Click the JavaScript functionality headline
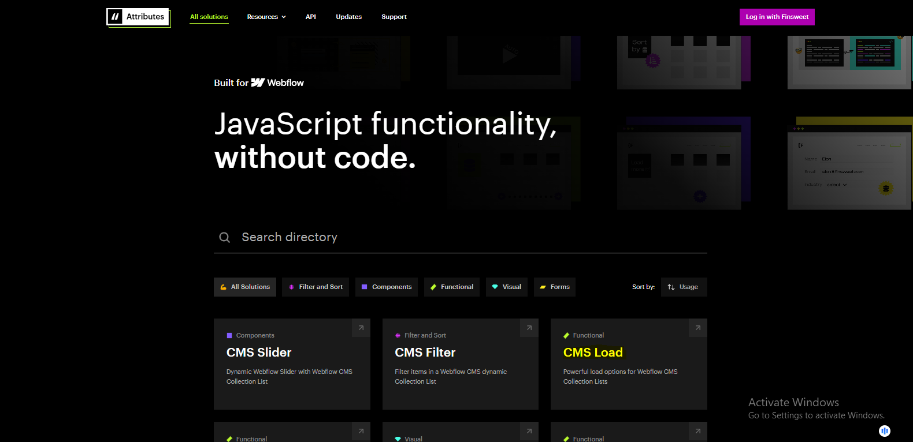This screenshot has width=913, height=442. pyautogui.click(x=385, y=140)
